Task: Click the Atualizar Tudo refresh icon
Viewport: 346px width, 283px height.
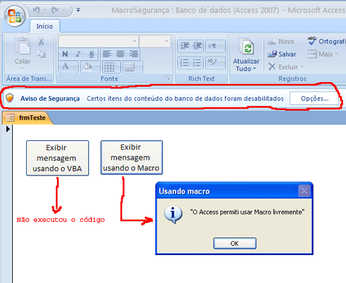Action: (246, 47)
